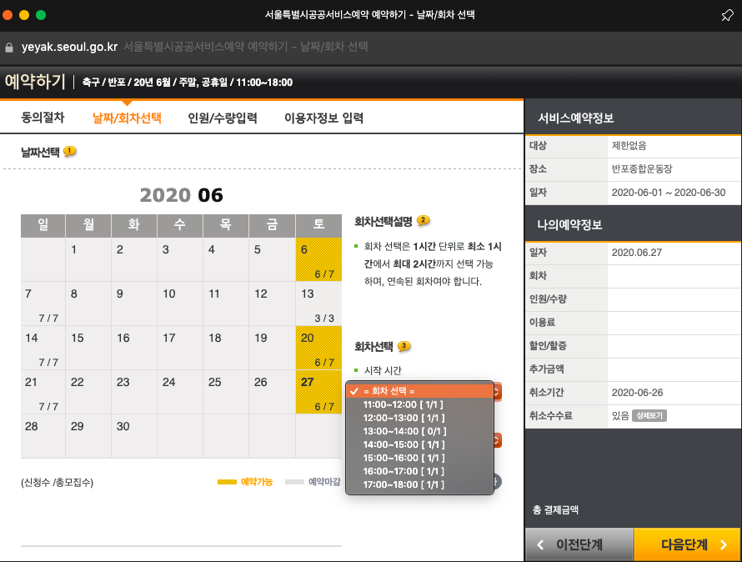Click the 2020-06-01 ~ 2020-06-30 period text
This screenshot has height=562, width=742.
[668, 193]
